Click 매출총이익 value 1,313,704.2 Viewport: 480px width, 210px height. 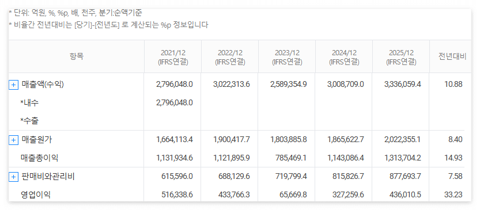pyautogui.click(x=403, y=158)
